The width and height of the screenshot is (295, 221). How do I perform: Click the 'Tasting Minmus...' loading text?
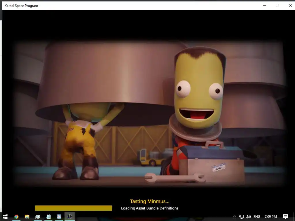pos(150,201)
